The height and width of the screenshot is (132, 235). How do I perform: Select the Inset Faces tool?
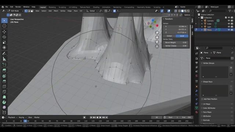click(x=4, y=76)
